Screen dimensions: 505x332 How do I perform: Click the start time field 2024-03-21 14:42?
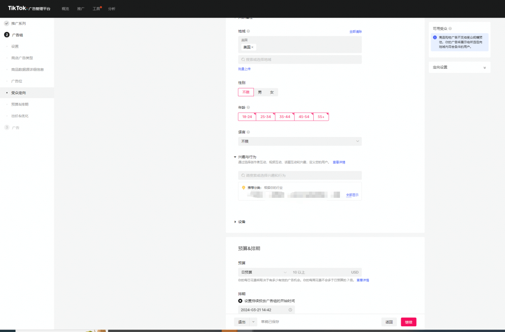(x=267, y=310)
